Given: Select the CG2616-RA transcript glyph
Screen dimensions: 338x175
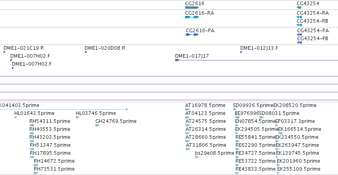Looking at the screenshot, I should pos(192,17).
